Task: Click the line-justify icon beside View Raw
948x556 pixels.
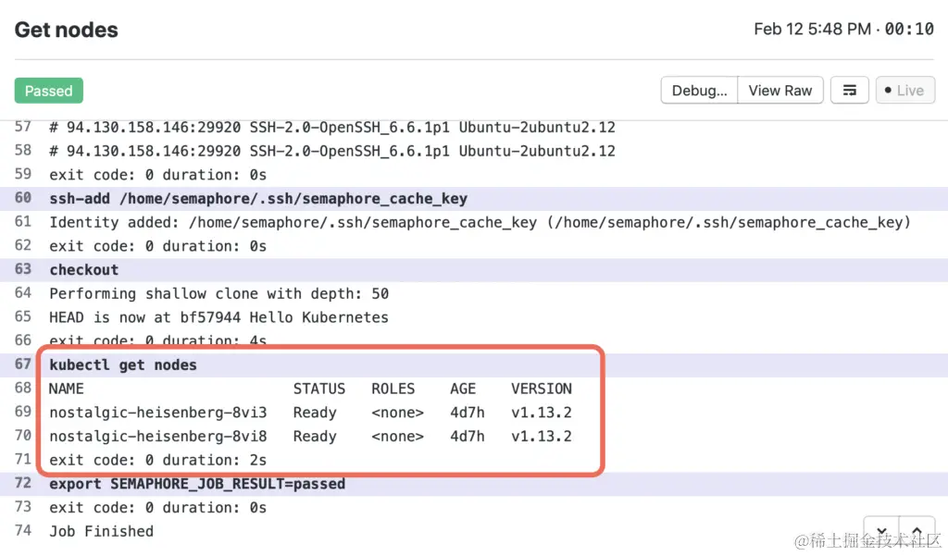Action: (849, 90)
